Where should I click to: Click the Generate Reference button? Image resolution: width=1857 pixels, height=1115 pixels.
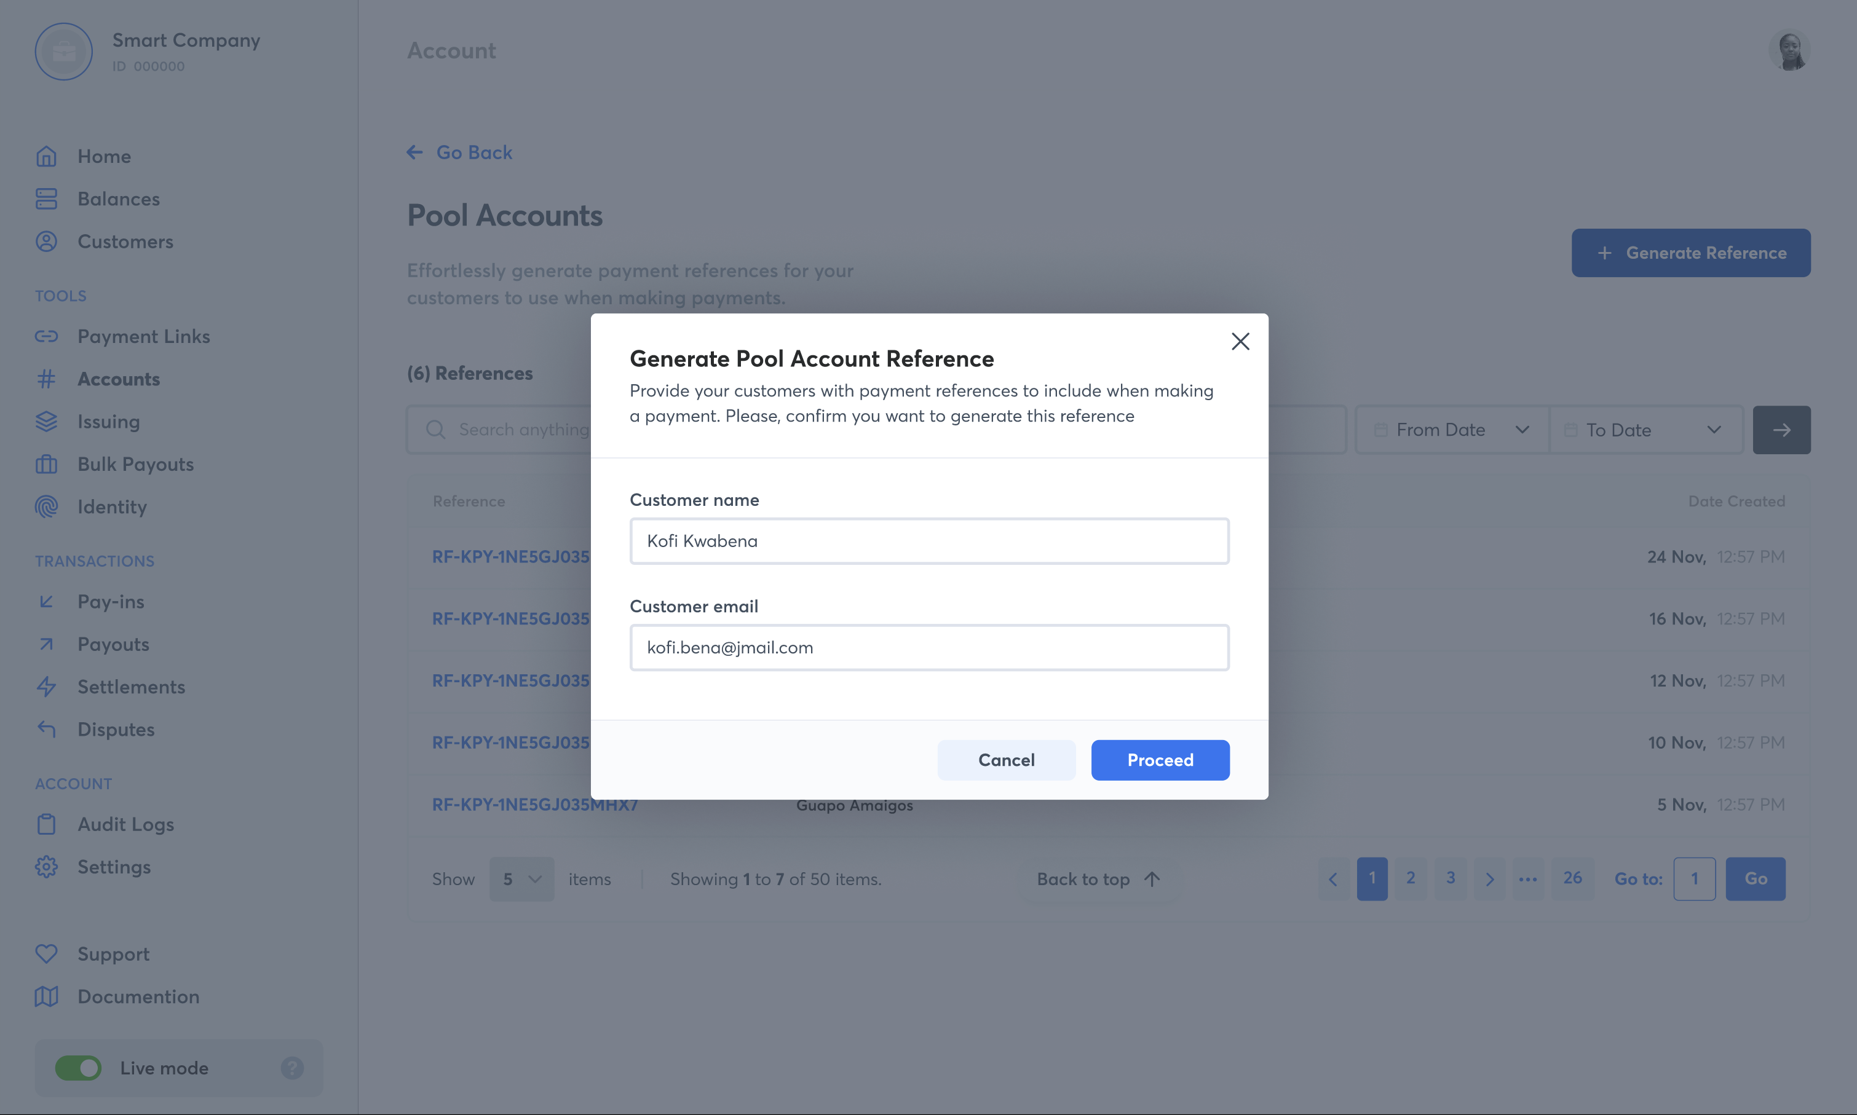coord(1691,253)
